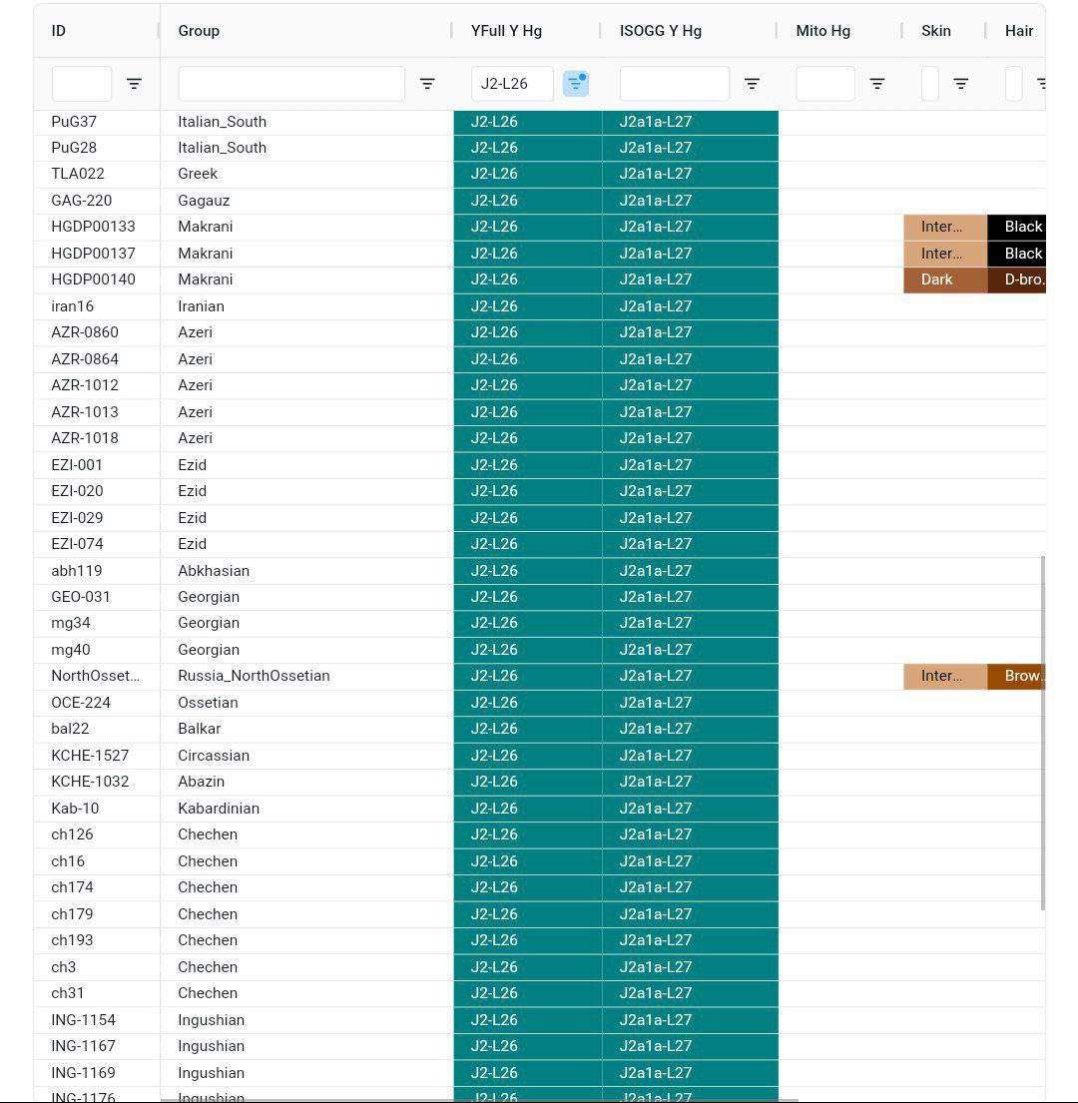Open active YFull Y Hg filter menu
The height and width of the screenshot is (1103, 1078).
pyautogui.click(x=575, y=84)
